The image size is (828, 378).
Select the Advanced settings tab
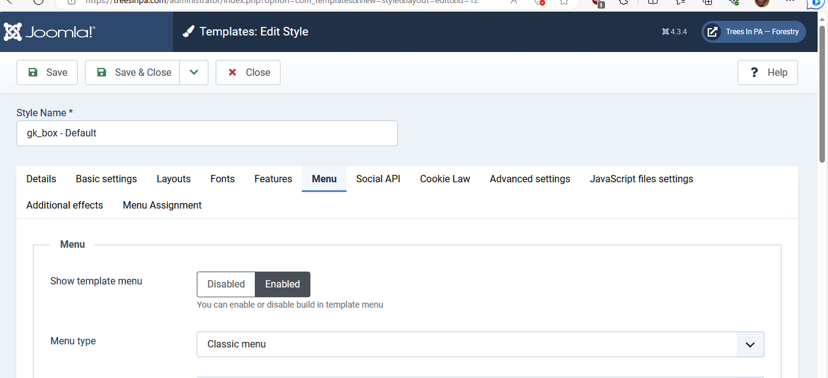(x=530, y=179)
